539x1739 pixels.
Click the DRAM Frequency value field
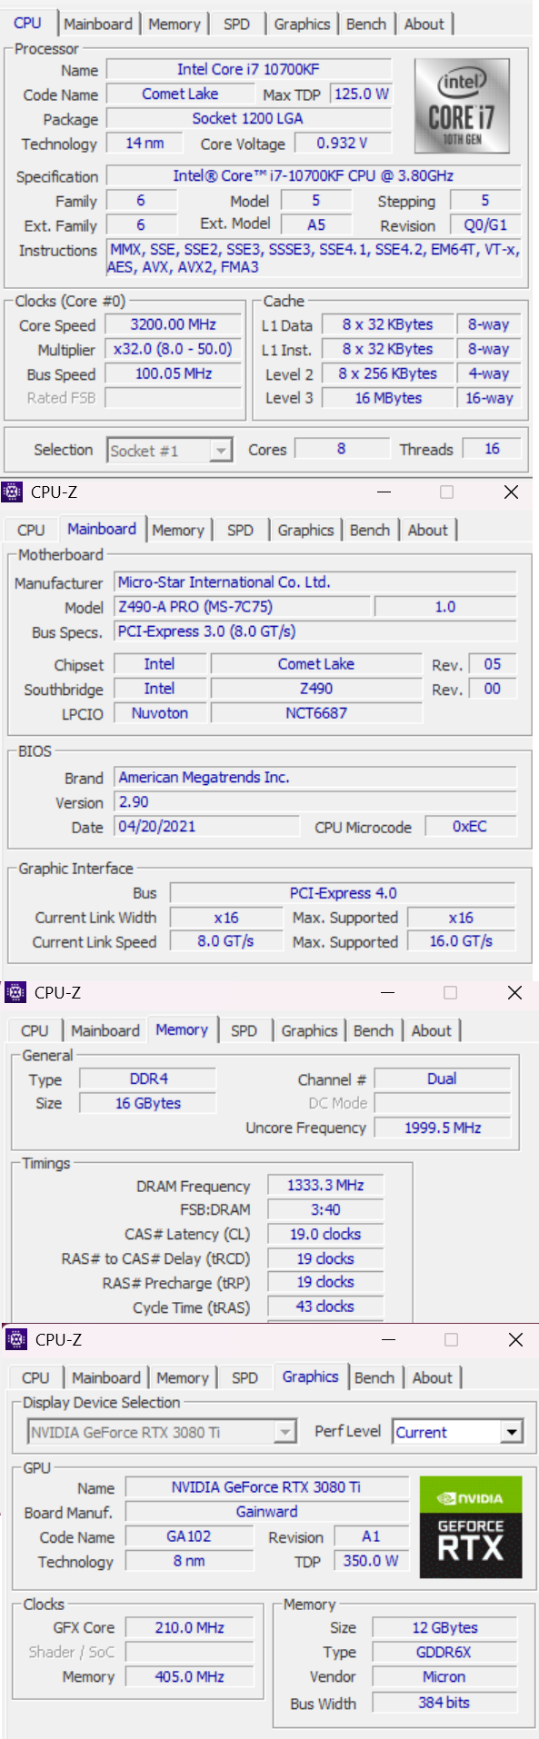tap(325, 1185)
